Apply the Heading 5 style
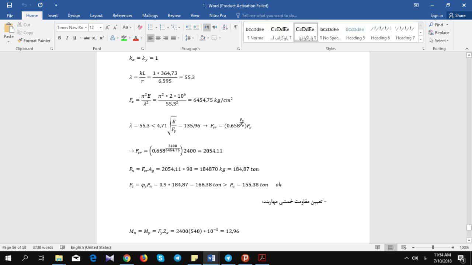Image resolution: width=472 pixels, height=265 pixels. 355,33
